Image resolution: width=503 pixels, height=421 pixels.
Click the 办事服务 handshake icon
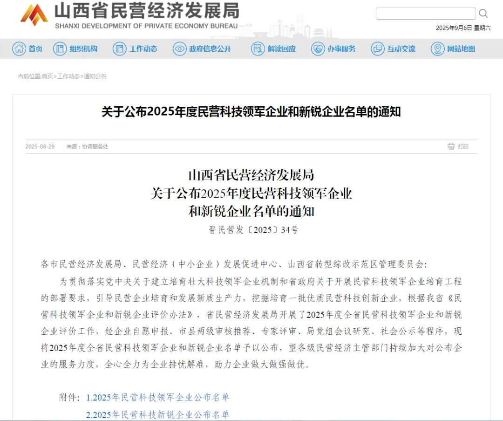tap(318, 48)
